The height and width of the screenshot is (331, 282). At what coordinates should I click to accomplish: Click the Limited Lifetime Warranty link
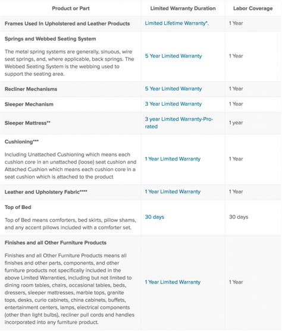(x=177, y=23)
